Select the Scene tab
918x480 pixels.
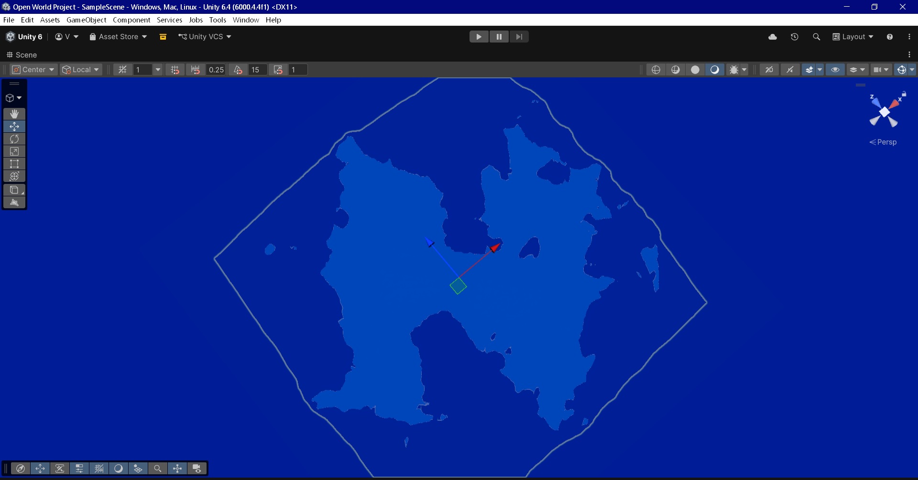click(x=22, y=55)
